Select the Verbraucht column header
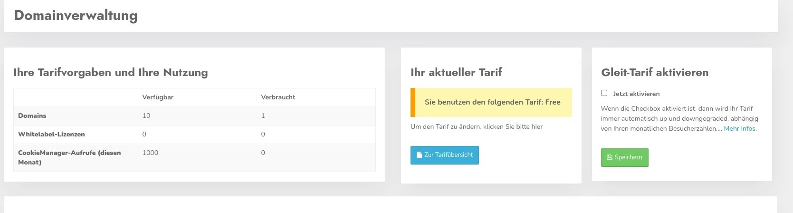The image size is (793, 213). point(278,97)
